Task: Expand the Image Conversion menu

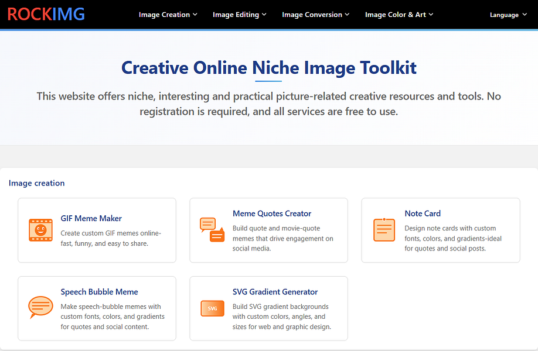Action: click(x=316, y=15)
